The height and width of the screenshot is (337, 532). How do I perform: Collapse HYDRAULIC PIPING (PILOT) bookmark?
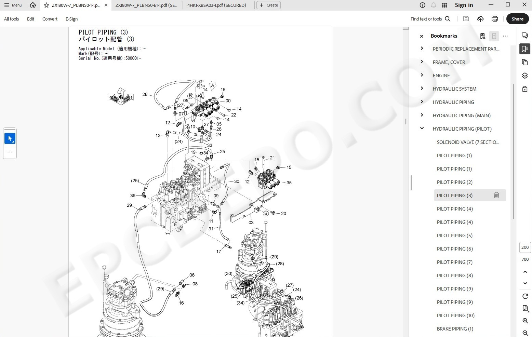point(422,129)
